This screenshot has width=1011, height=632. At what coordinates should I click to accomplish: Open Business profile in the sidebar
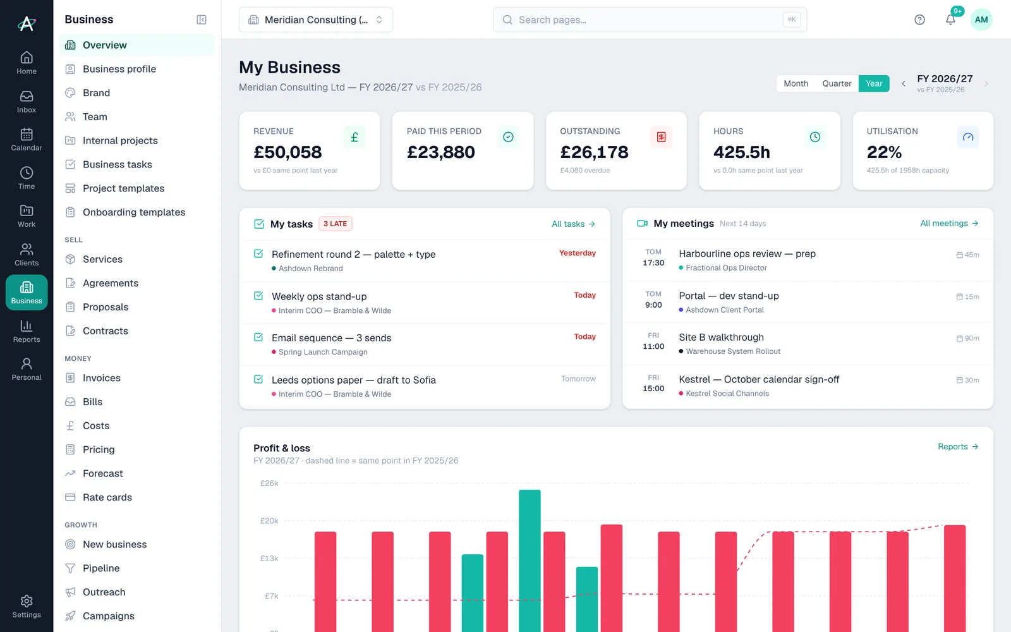[x=137, y=69]
